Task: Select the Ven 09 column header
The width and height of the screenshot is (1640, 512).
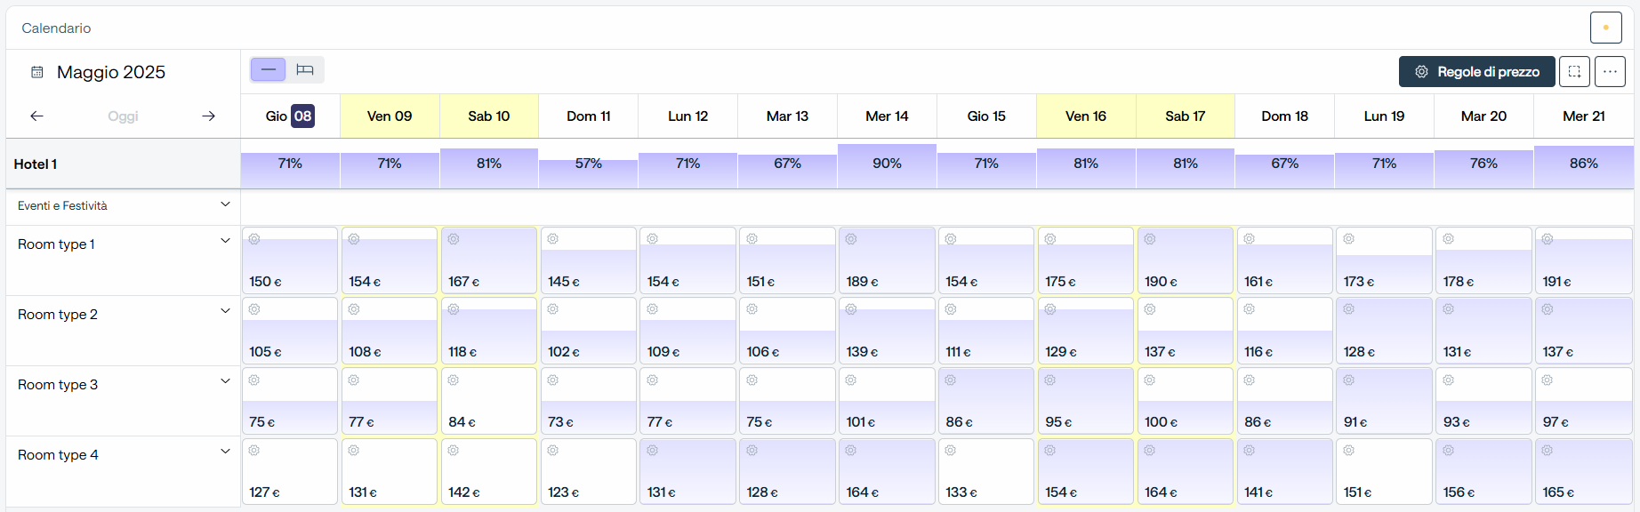Action: pos(390,116)
